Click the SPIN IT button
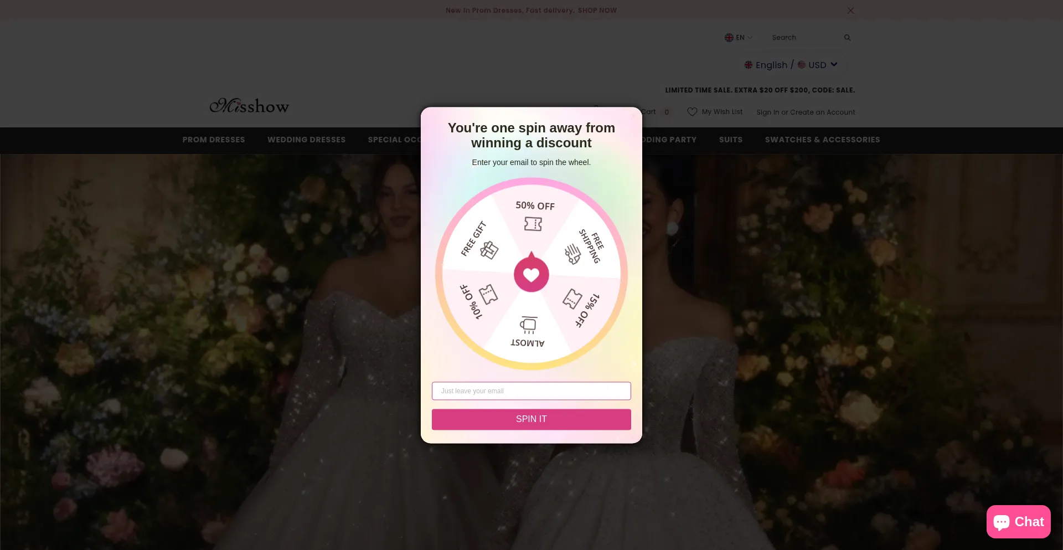This screenshot has height=550, width=1063. (x=531, y=419)
